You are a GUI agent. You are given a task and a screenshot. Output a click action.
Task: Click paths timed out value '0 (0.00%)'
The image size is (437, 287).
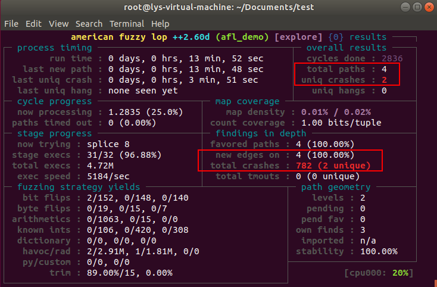pyautogui.click(x=132, y=123)
